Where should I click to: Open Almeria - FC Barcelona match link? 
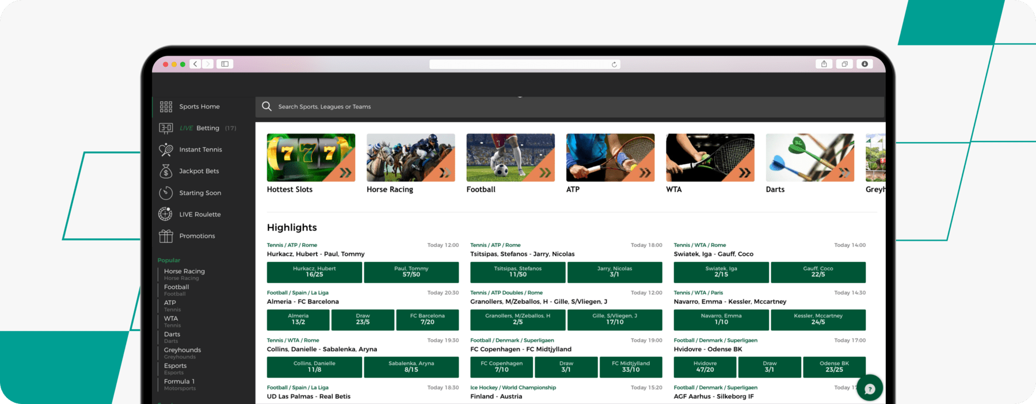click(303, 302)
